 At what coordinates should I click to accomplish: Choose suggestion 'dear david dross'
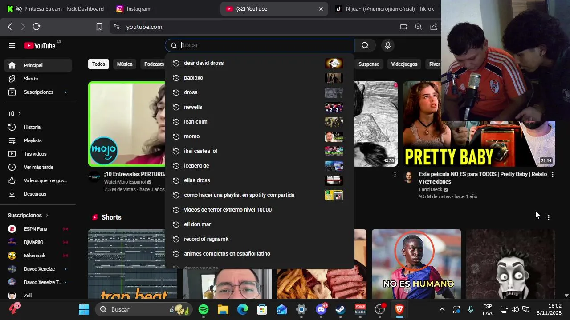pyautogui.click(x=260, y=63)
